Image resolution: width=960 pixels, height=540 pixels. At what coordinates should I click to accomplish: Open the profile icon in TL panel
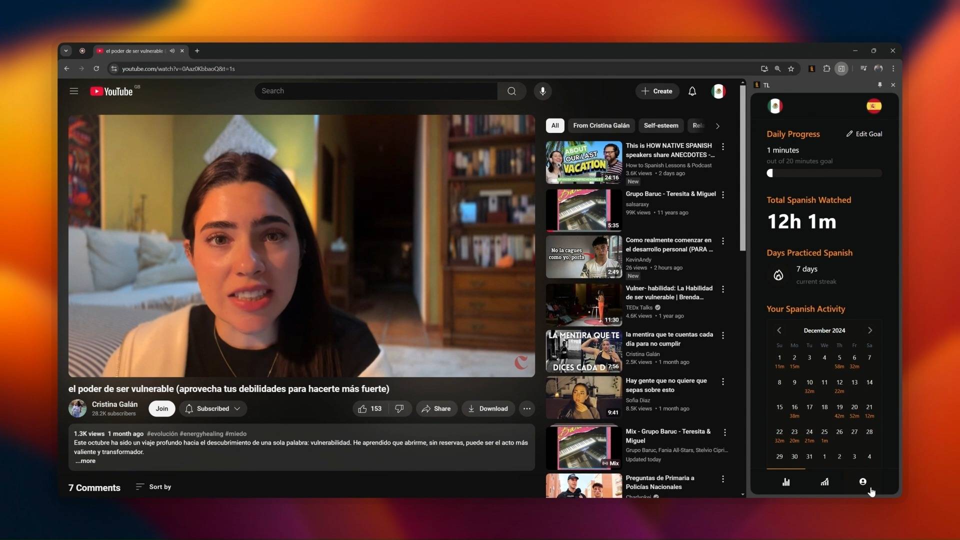tap(862, 481)
